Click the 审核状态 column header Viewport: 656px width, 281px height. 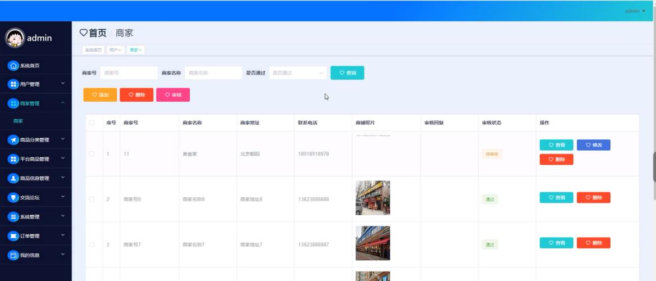491,123
